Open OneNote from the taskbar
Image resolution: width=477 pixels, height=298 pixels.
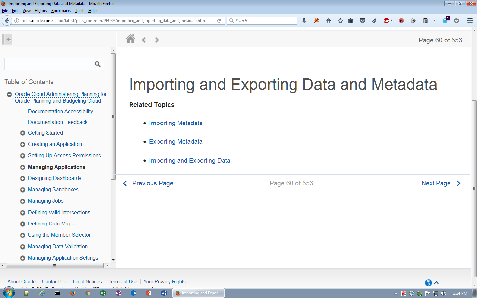(x=118, y=293)
